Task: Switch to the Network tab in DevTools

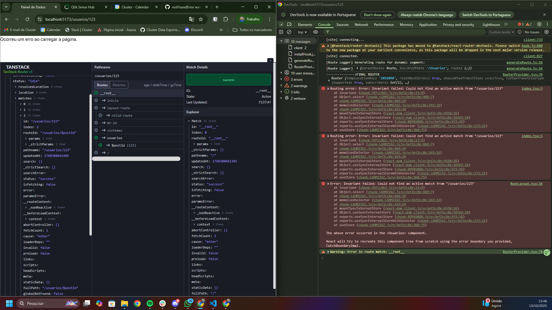Action: [x=361, y=24]
